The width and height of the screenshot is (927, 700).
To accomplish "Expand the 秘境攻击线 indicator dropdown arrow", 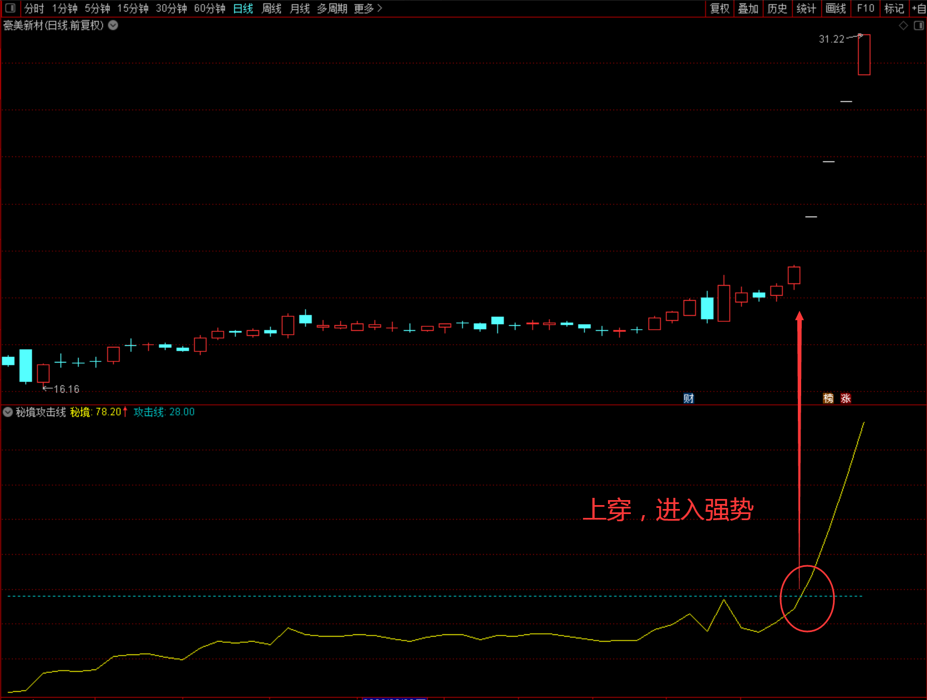I will (x=8, y=412).
